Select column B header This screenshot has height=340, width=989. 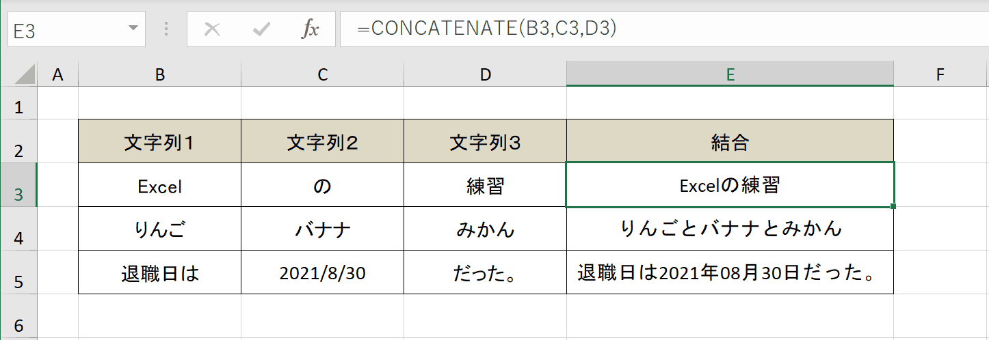(160, 74)
